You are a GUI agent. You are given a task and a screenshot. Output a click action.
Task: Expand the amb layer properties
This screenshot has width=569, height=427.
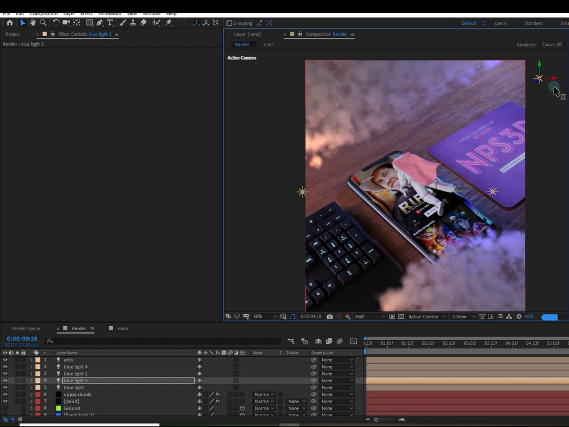pyautogui.click(x=32, y=360)
